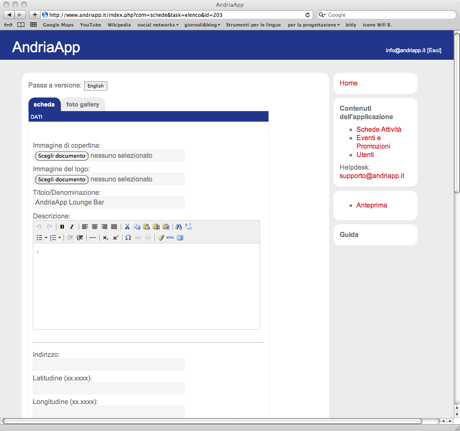The image size is (460, 431).
Task: Switch to English version button
Action: point(96,86)
